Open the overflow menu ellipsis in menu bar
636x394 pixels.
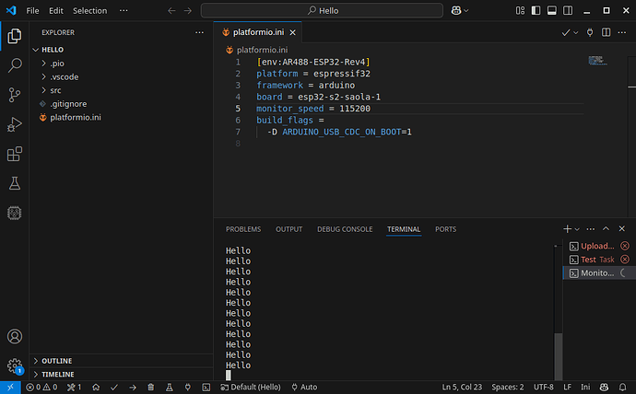pos(124,10)
